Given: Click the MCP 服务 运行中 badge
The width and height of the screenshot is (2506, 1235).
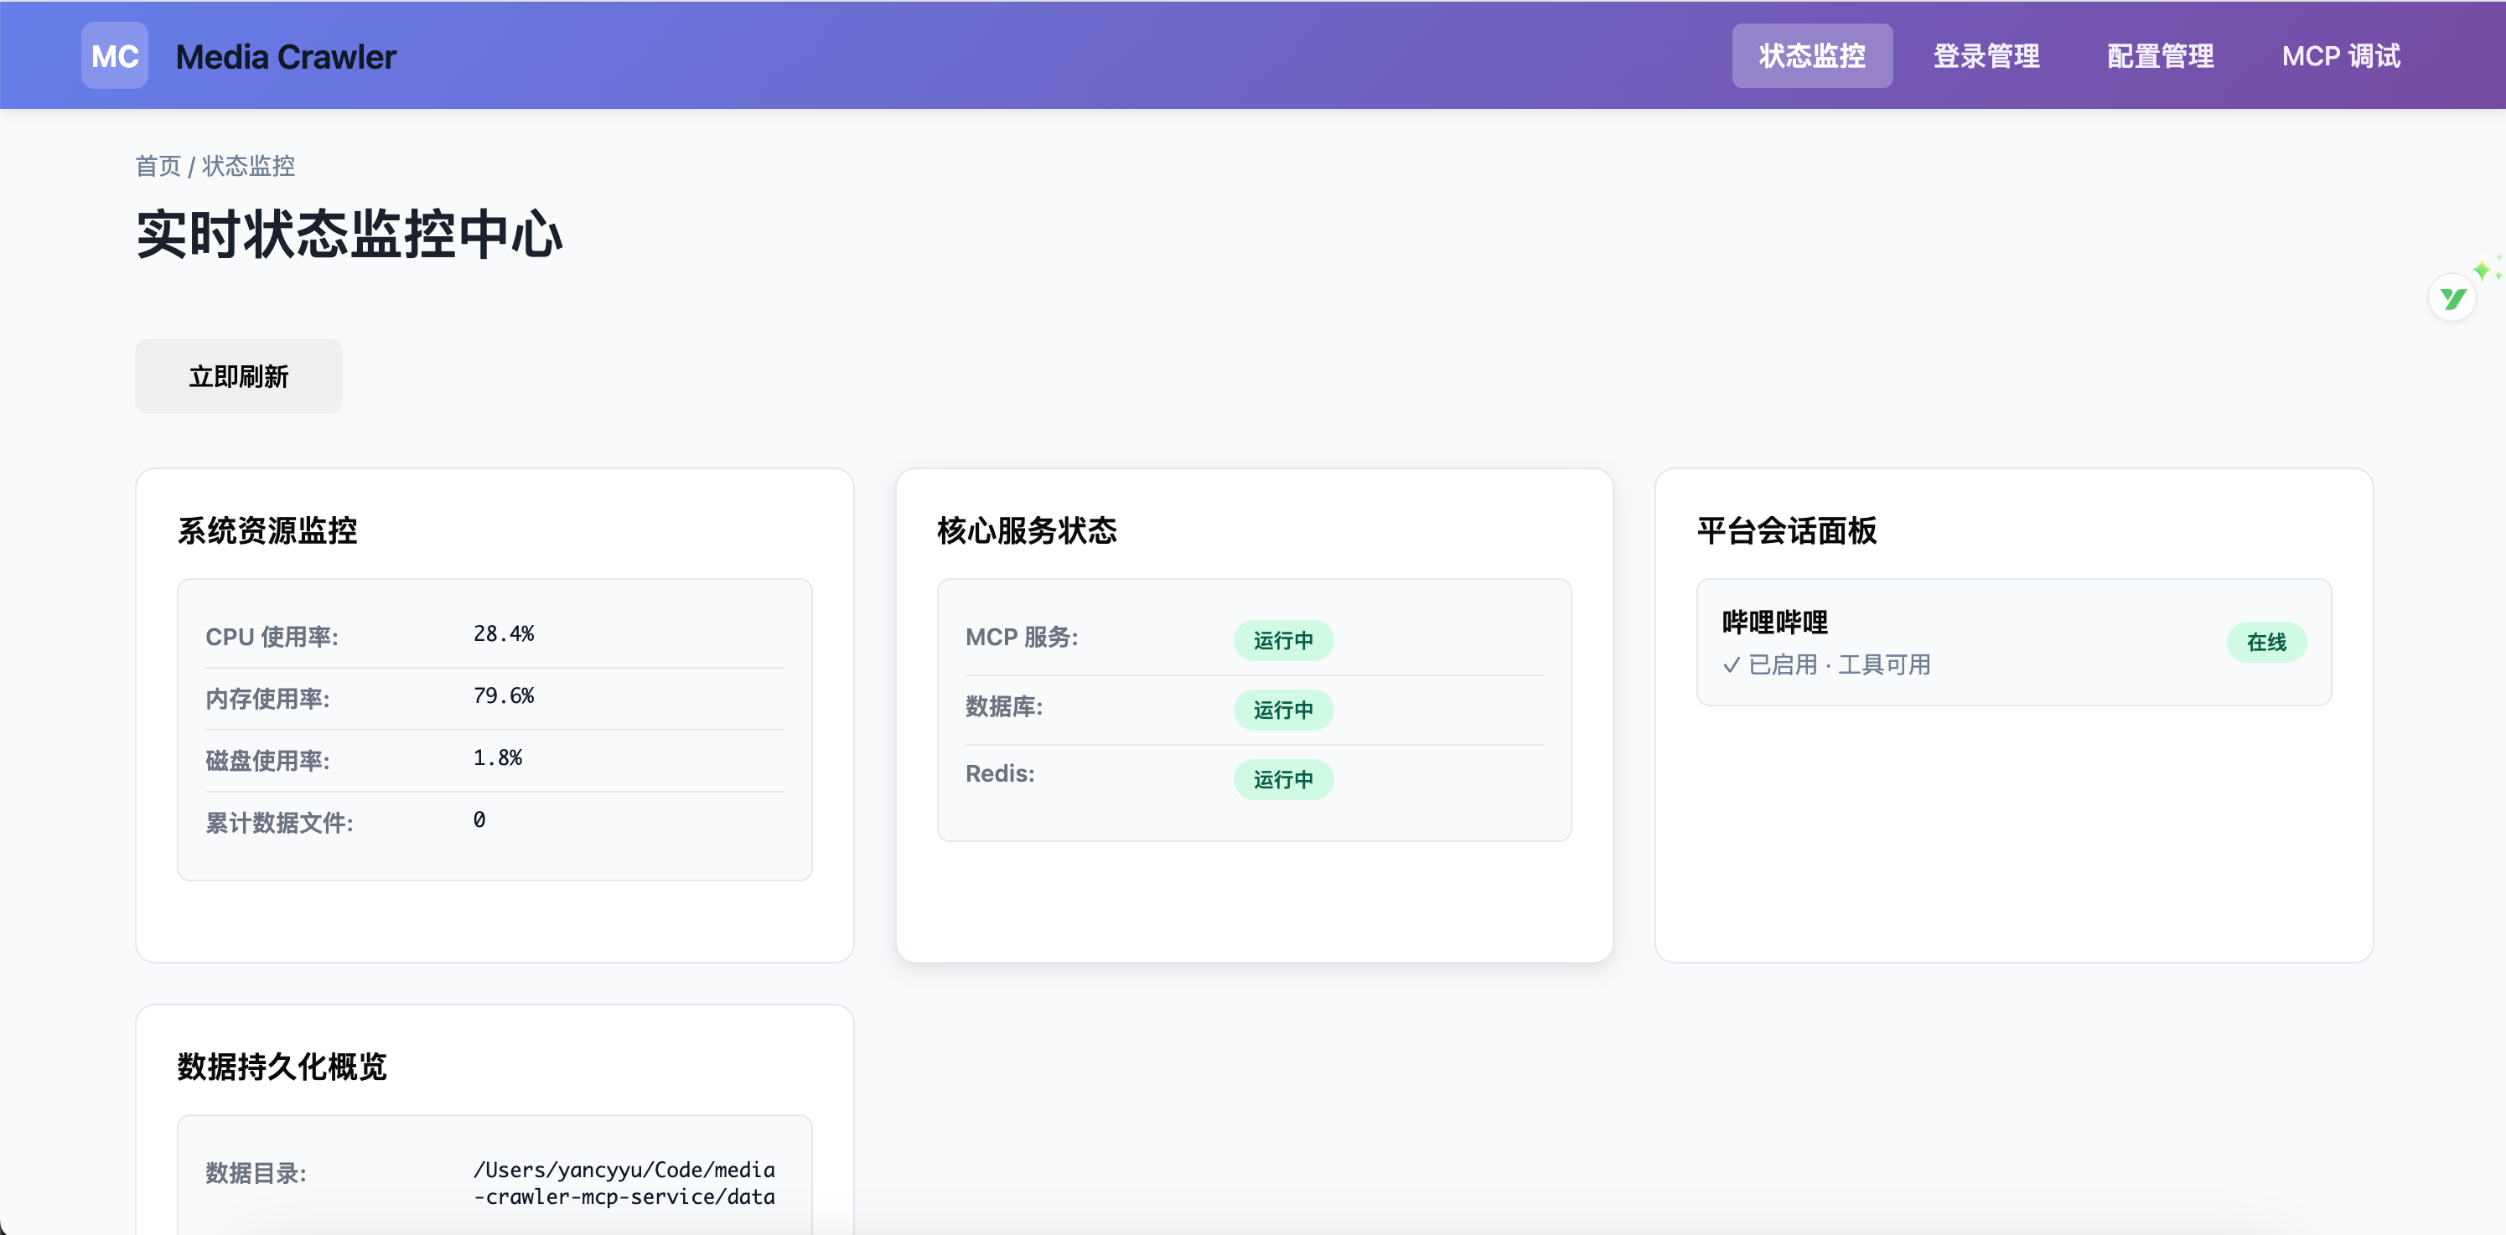Looking at the screenshot, I should pos(1282,640).
